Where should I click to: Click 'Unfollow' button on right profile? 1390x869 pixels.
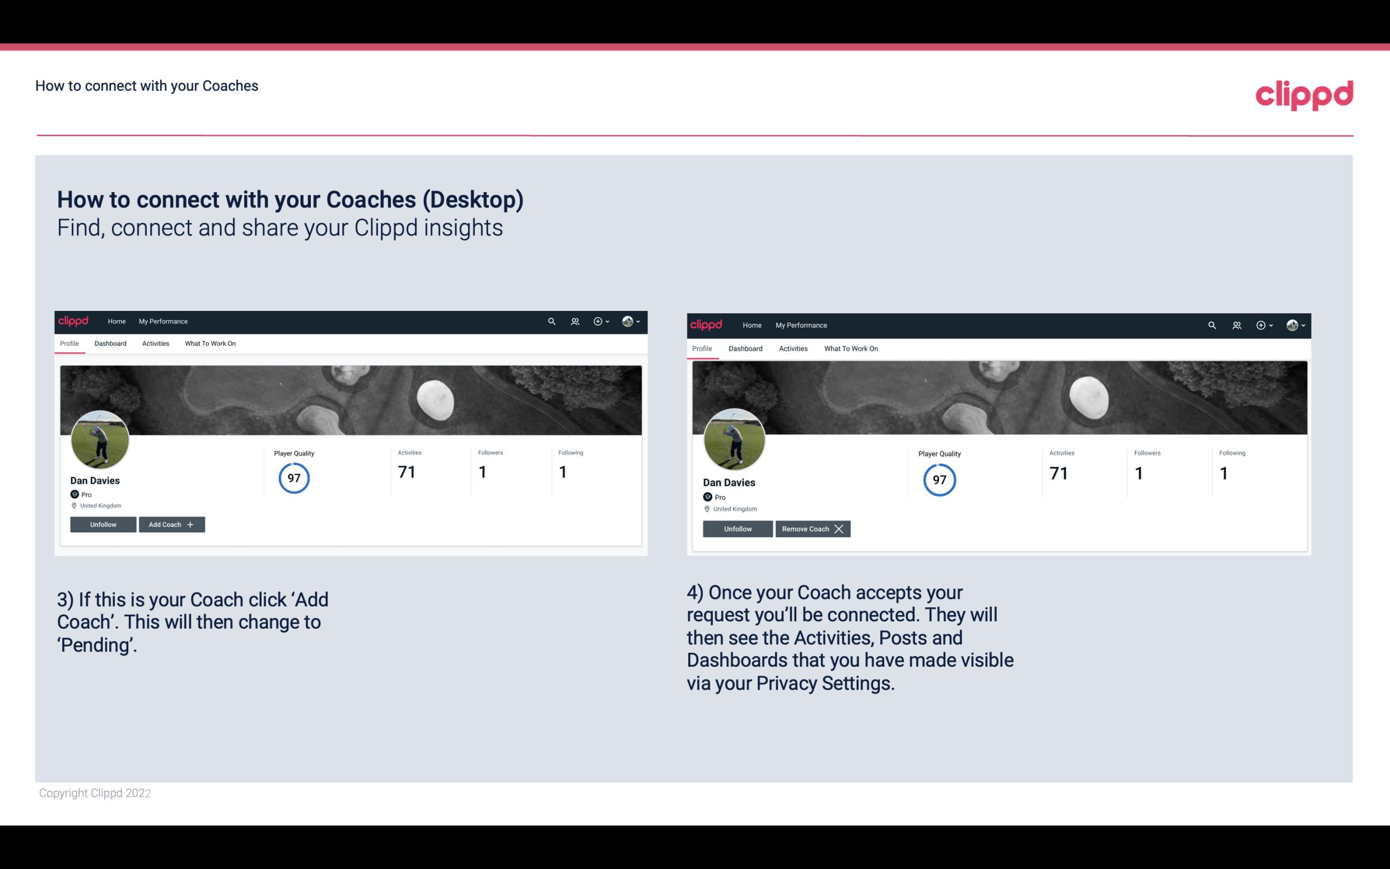coord(736,528)
